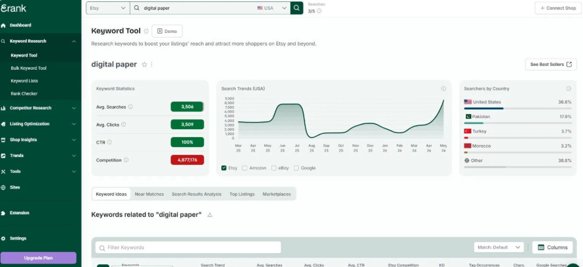This screenshot has height=267, width=583.
Task: Click the Pakistan percentage bar
Action: 518,123
